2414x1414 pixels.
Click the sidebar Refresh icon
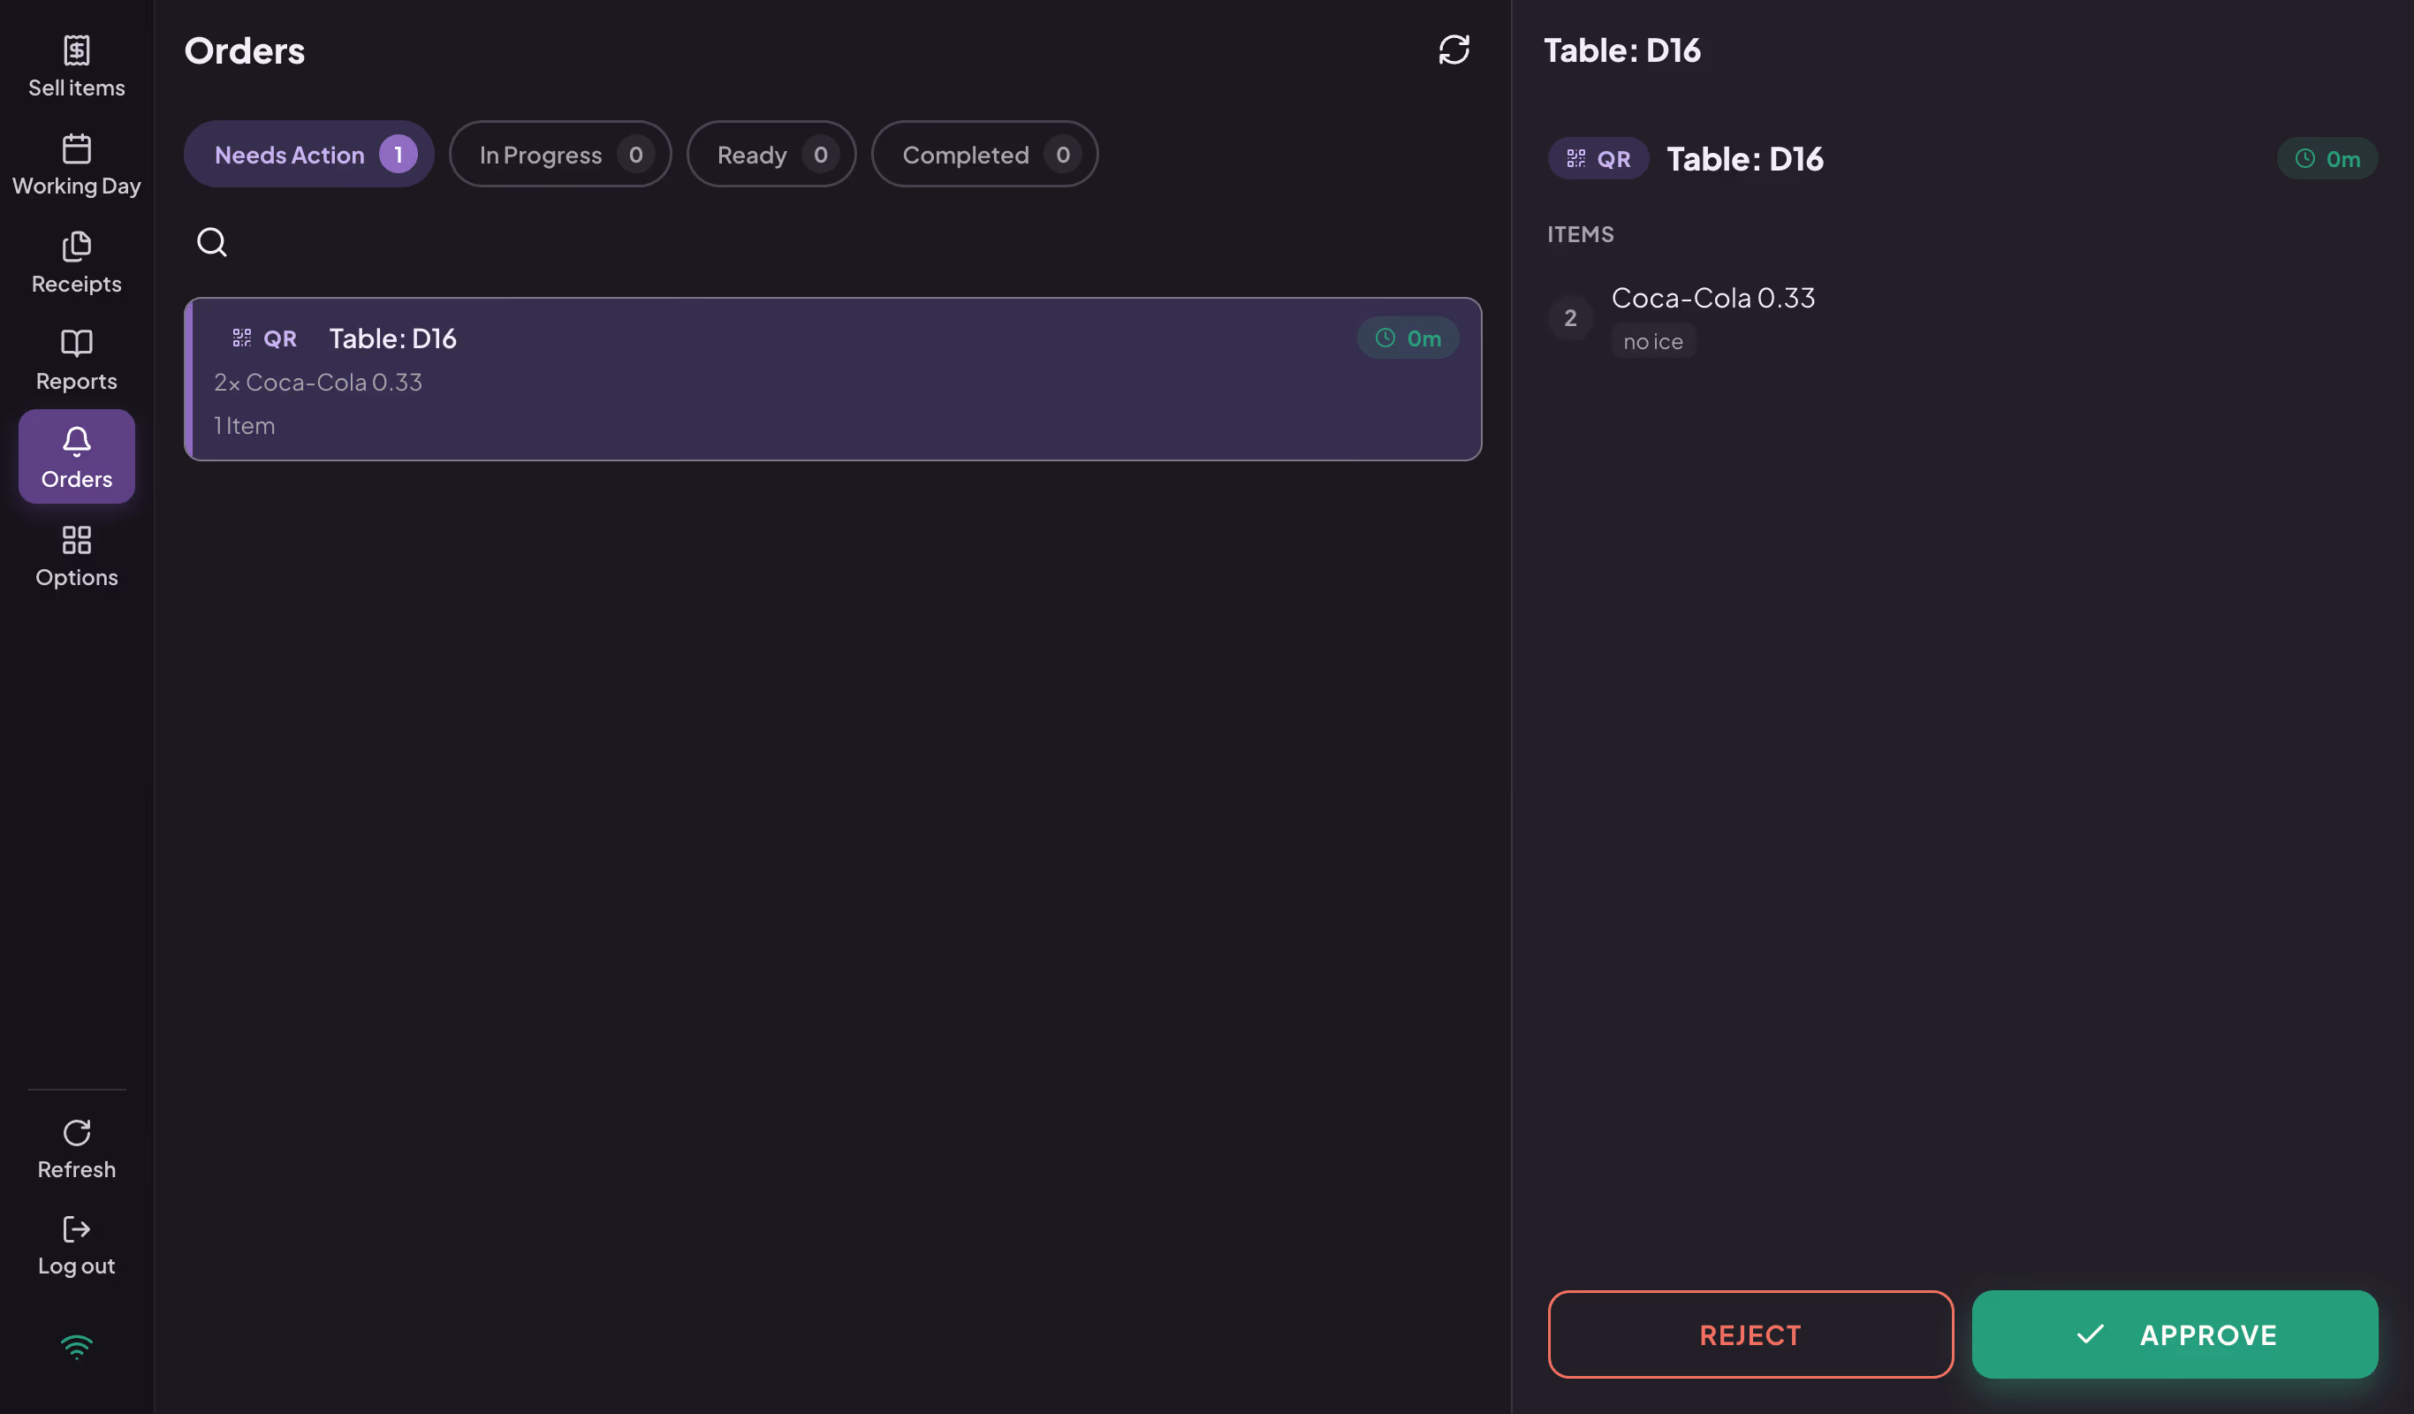pos(77,1132)
